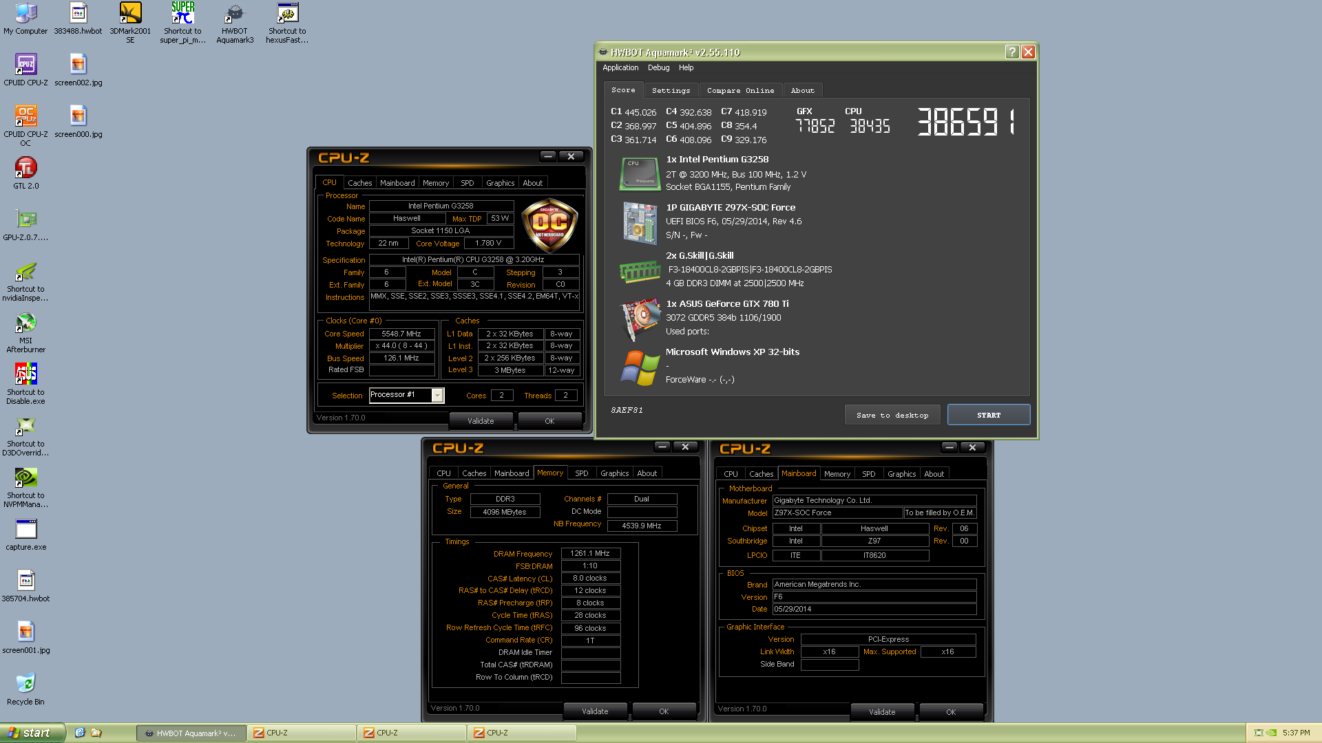
Task: Click the DRAM Frequency value field
Action: (x=591, y=553)
